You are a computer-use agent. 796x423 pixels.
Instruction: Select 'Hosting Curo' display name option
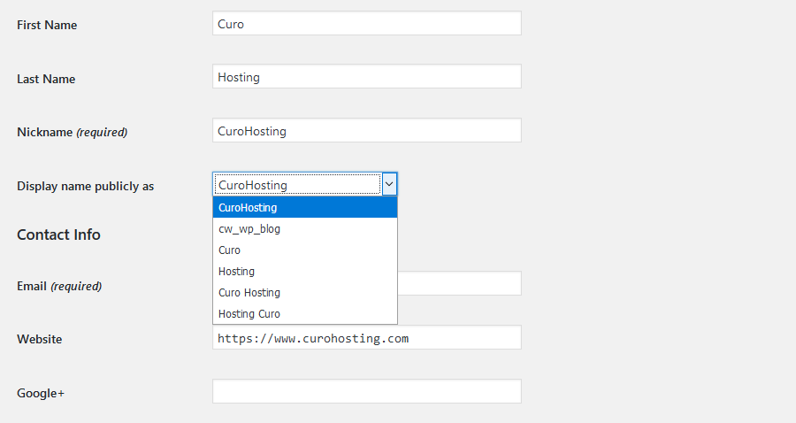click(305, 314)
